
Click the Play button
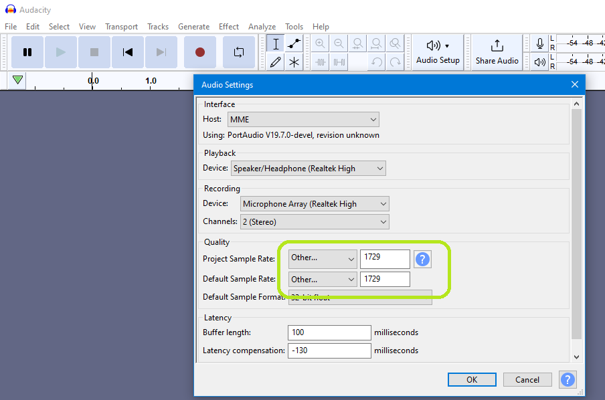click(x=61, y=52)
